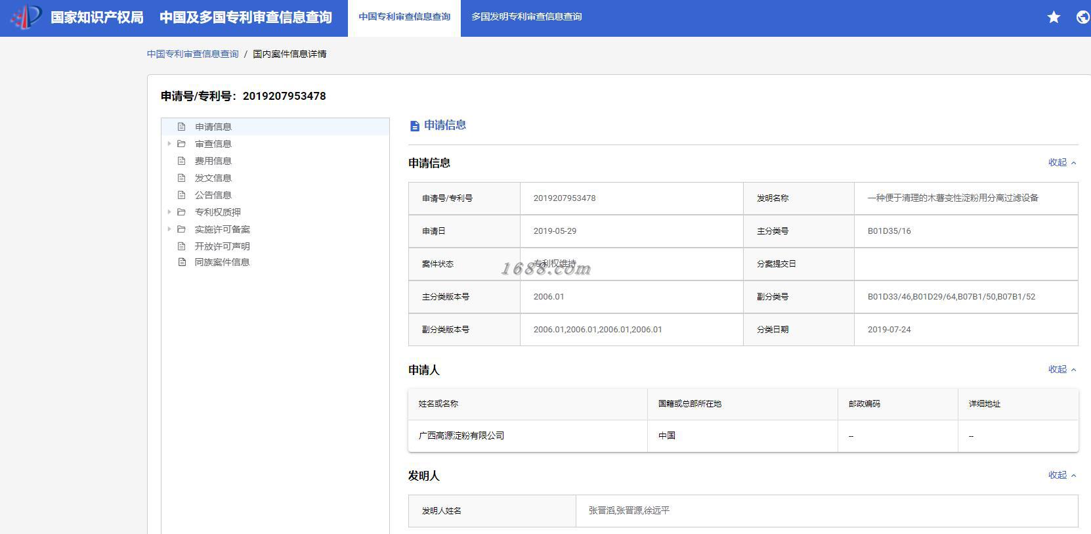Click the document icon beside 发文信息

pos(182,178)
